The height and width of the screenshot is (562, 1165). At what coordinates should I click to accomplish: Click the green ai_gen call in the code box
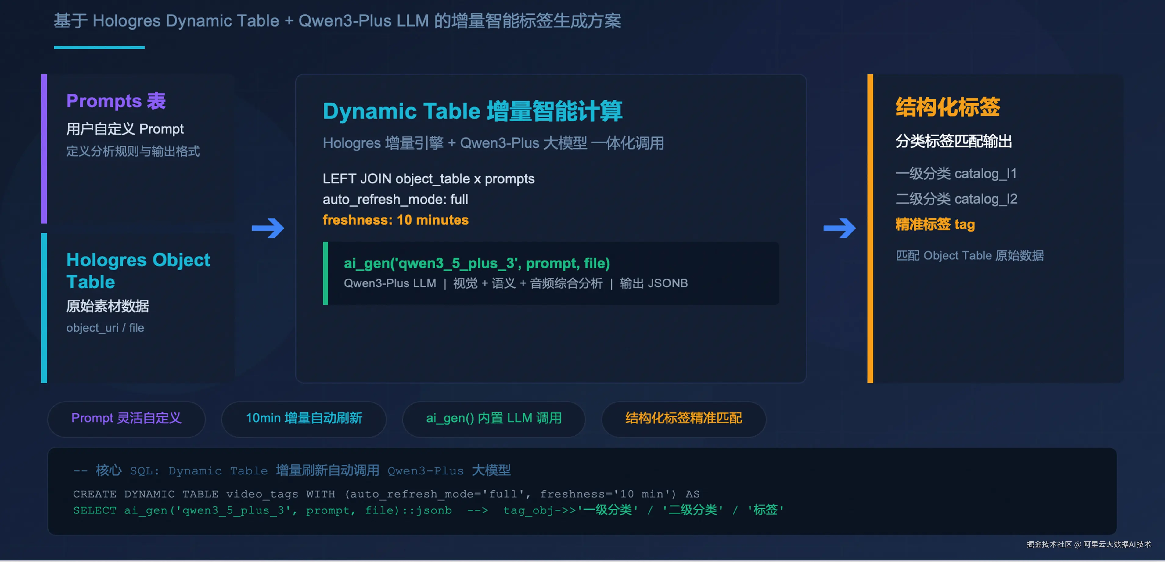[477, 263]
